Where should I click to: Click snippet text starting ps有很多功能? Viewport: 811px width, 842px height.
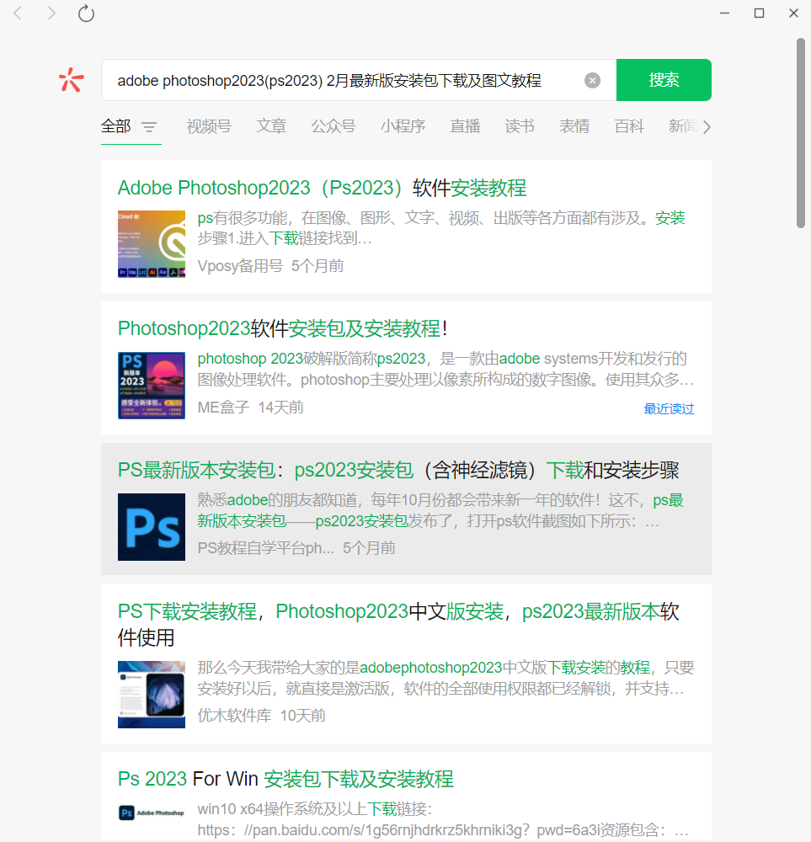click(441, 227)
